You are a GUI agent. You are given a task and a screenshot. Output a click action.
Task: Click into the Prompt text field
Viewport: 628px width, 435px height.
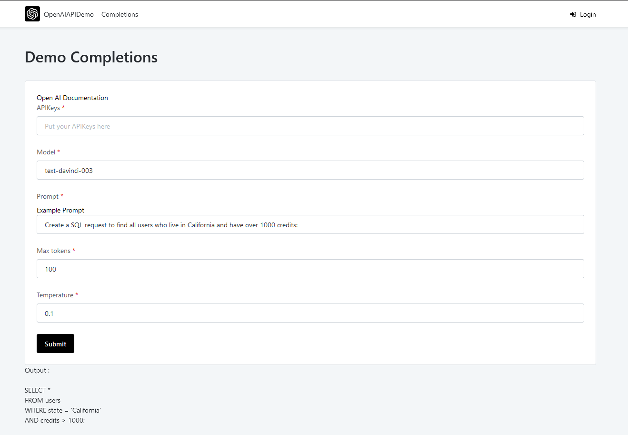310,224
